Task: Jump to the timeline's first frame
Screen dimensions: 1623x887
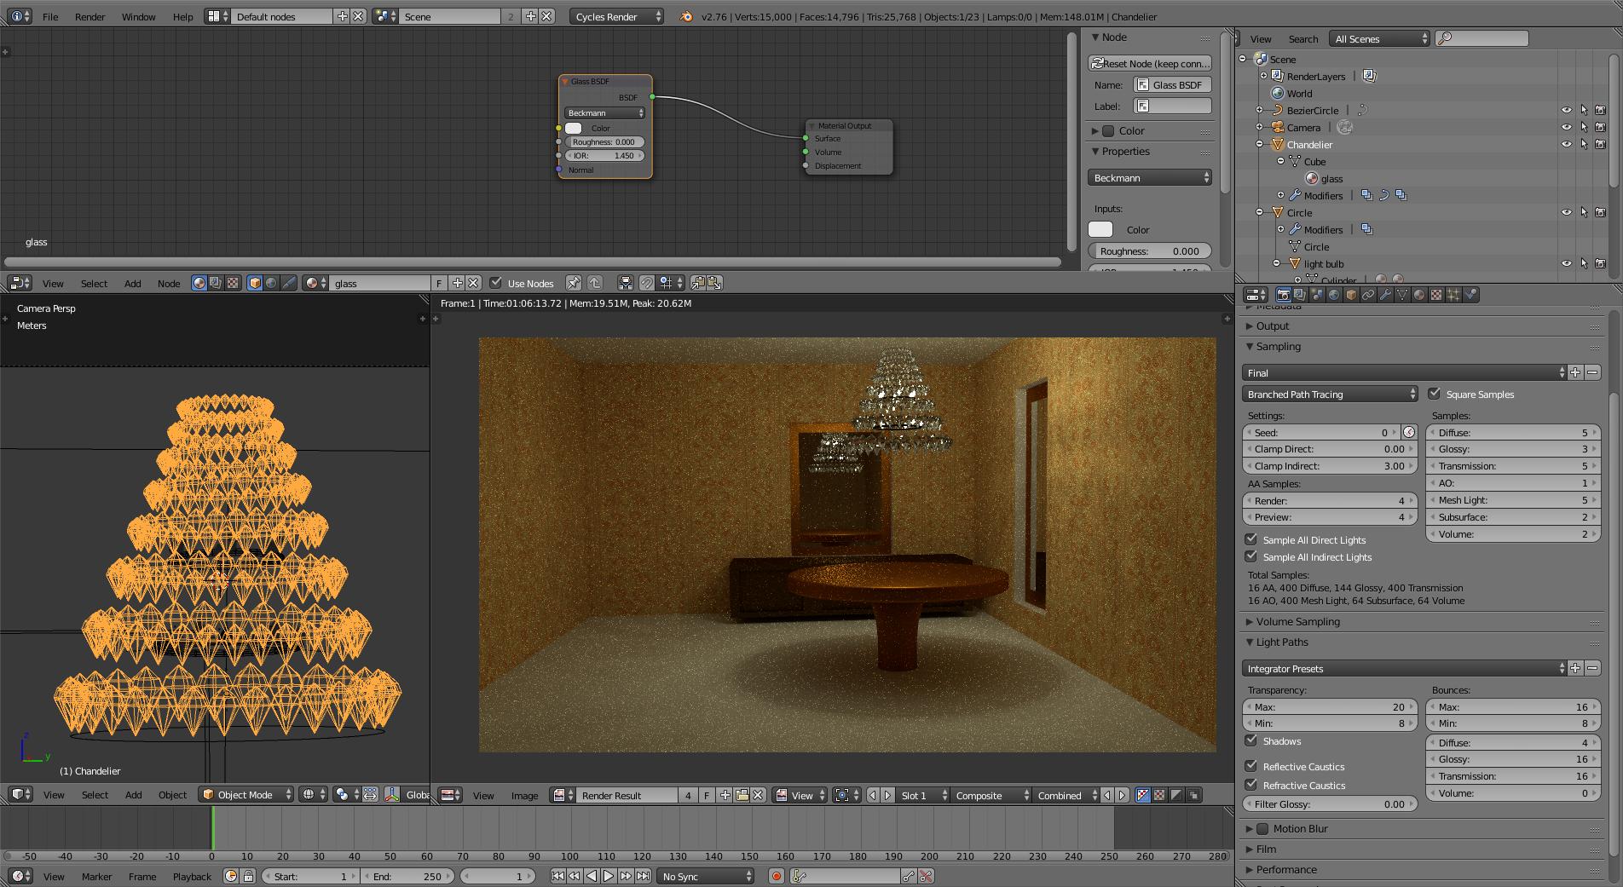Action: 557,876
